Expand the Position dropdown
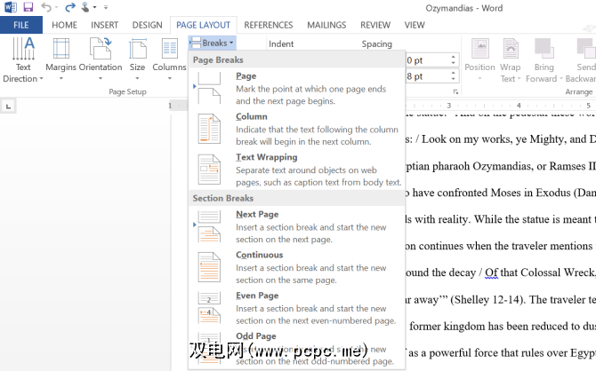596x371 pixels. coord(479,60)
